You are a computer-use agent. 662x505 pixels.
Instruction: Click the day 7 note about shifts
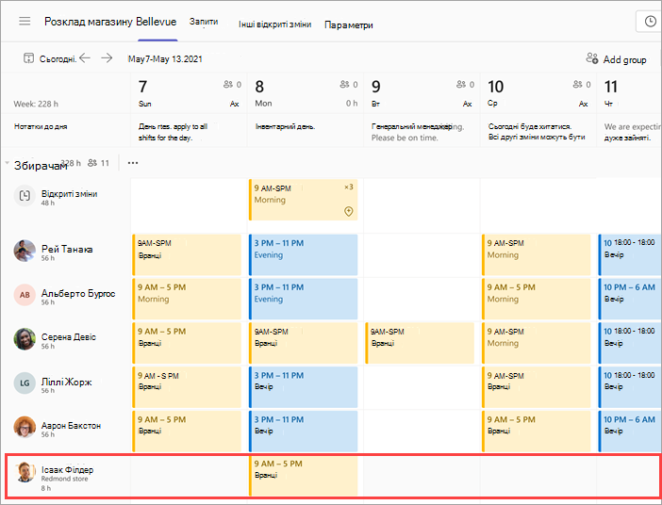174,132
